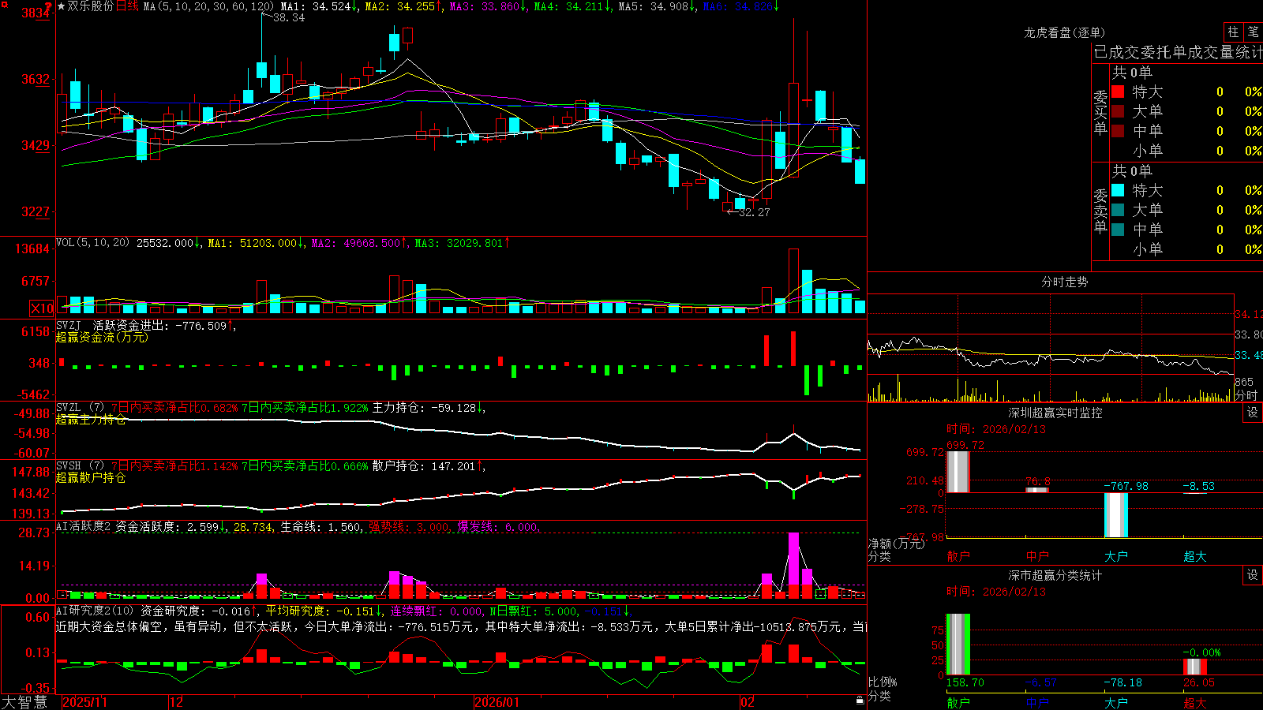Click the SVZJ indicator name
Image resolution: width=1263 pixels, height=710 pixels.
69,325
